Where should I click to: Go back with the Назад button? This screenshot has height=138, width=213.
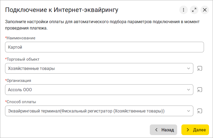coord(164,130)
